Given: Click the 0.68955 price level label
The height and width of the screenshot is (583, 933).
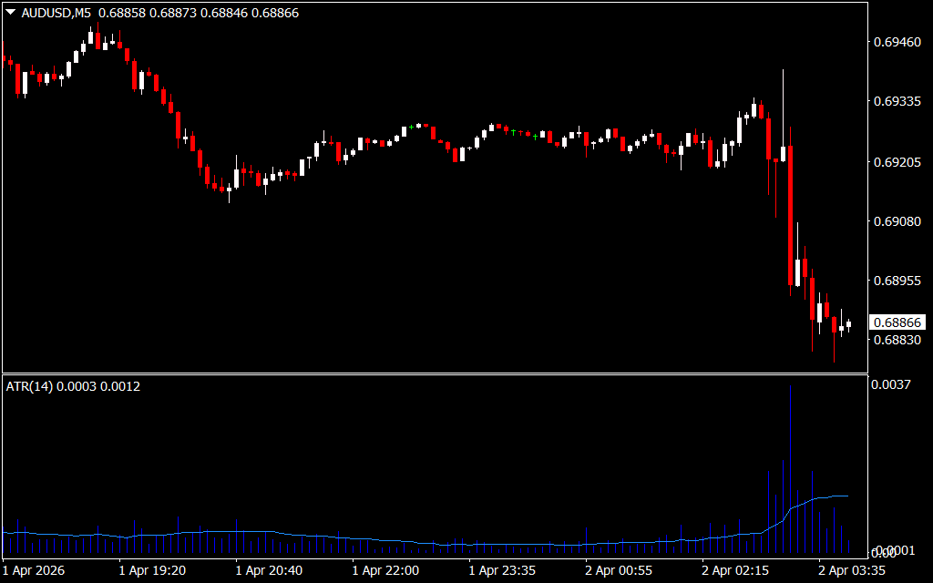Looking at the screenshot, I should point(897,281).
